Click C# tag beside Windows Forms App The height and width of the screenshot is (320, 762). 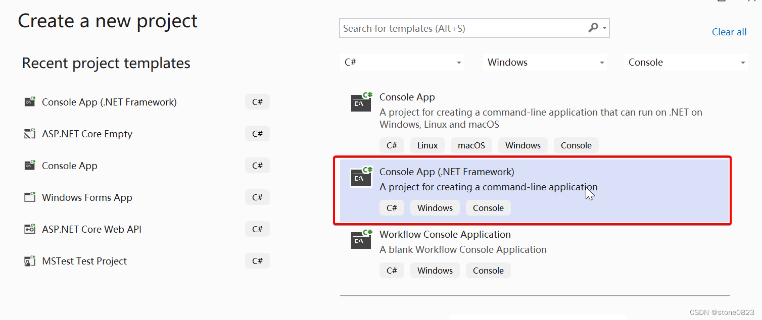click(x=257, y=197)
